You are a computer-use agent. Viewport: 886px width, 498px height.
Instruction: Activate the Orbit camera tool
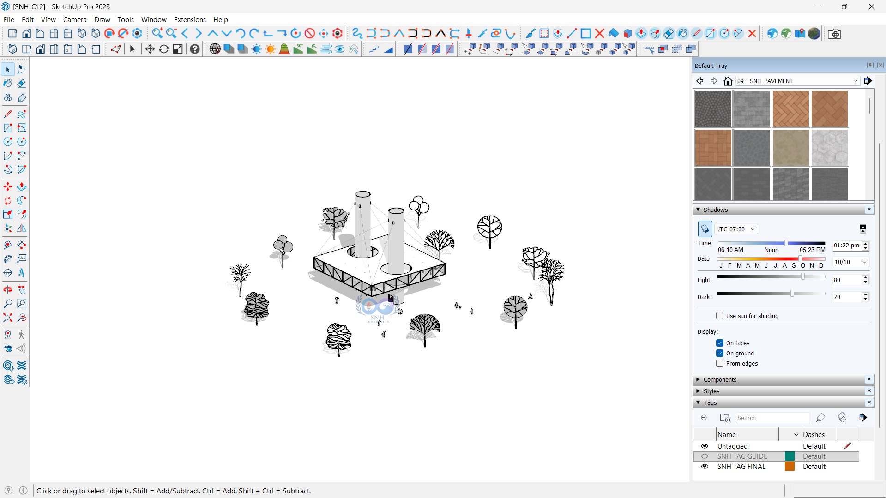pyautogui.click(x=8, y=290)
